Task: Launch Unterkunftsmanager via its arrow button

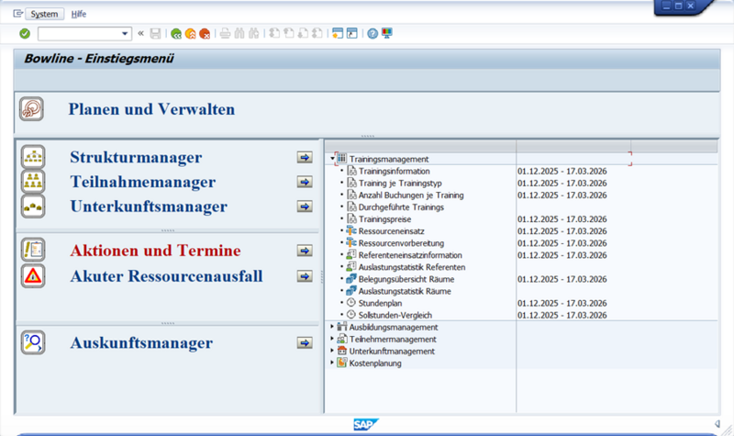Action: pyautogui.click(x=305, y=207)
